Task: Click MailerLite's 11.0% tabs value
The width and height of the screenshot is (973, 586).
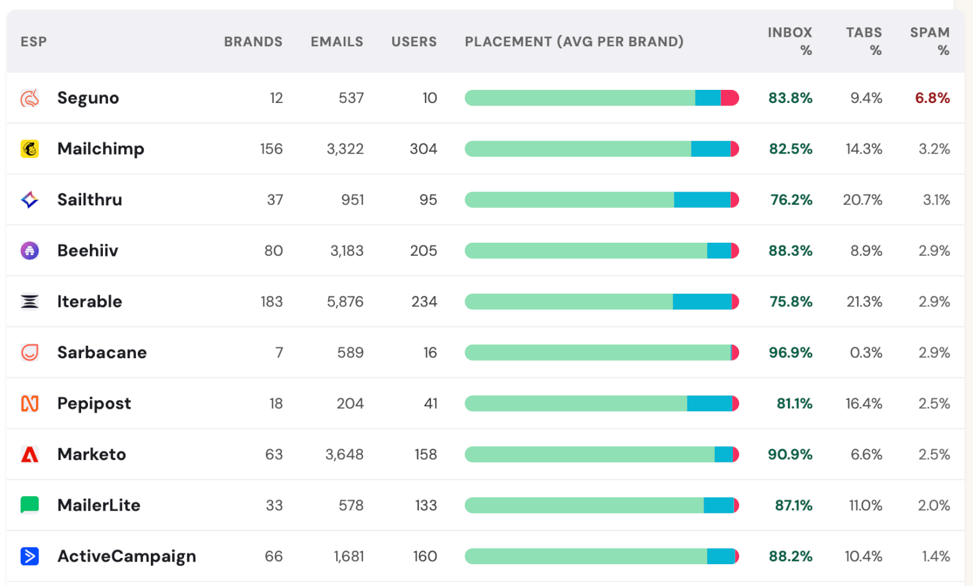Action: click(x=866, y=505)
